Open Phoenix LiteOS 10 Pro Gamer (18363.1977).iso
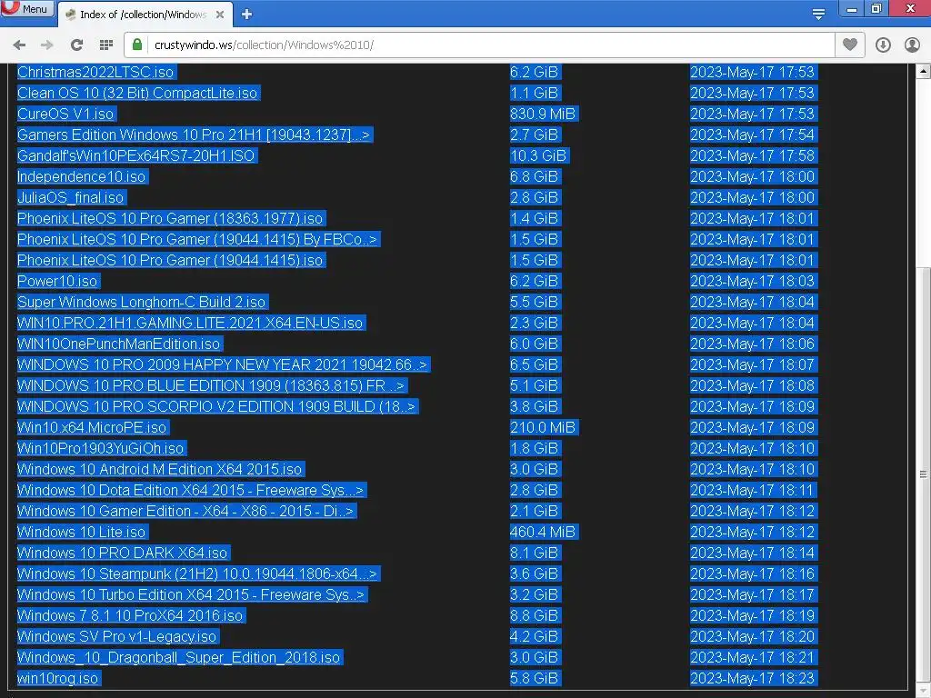Screen dimensions: 931x698 [x=170, y=218]
